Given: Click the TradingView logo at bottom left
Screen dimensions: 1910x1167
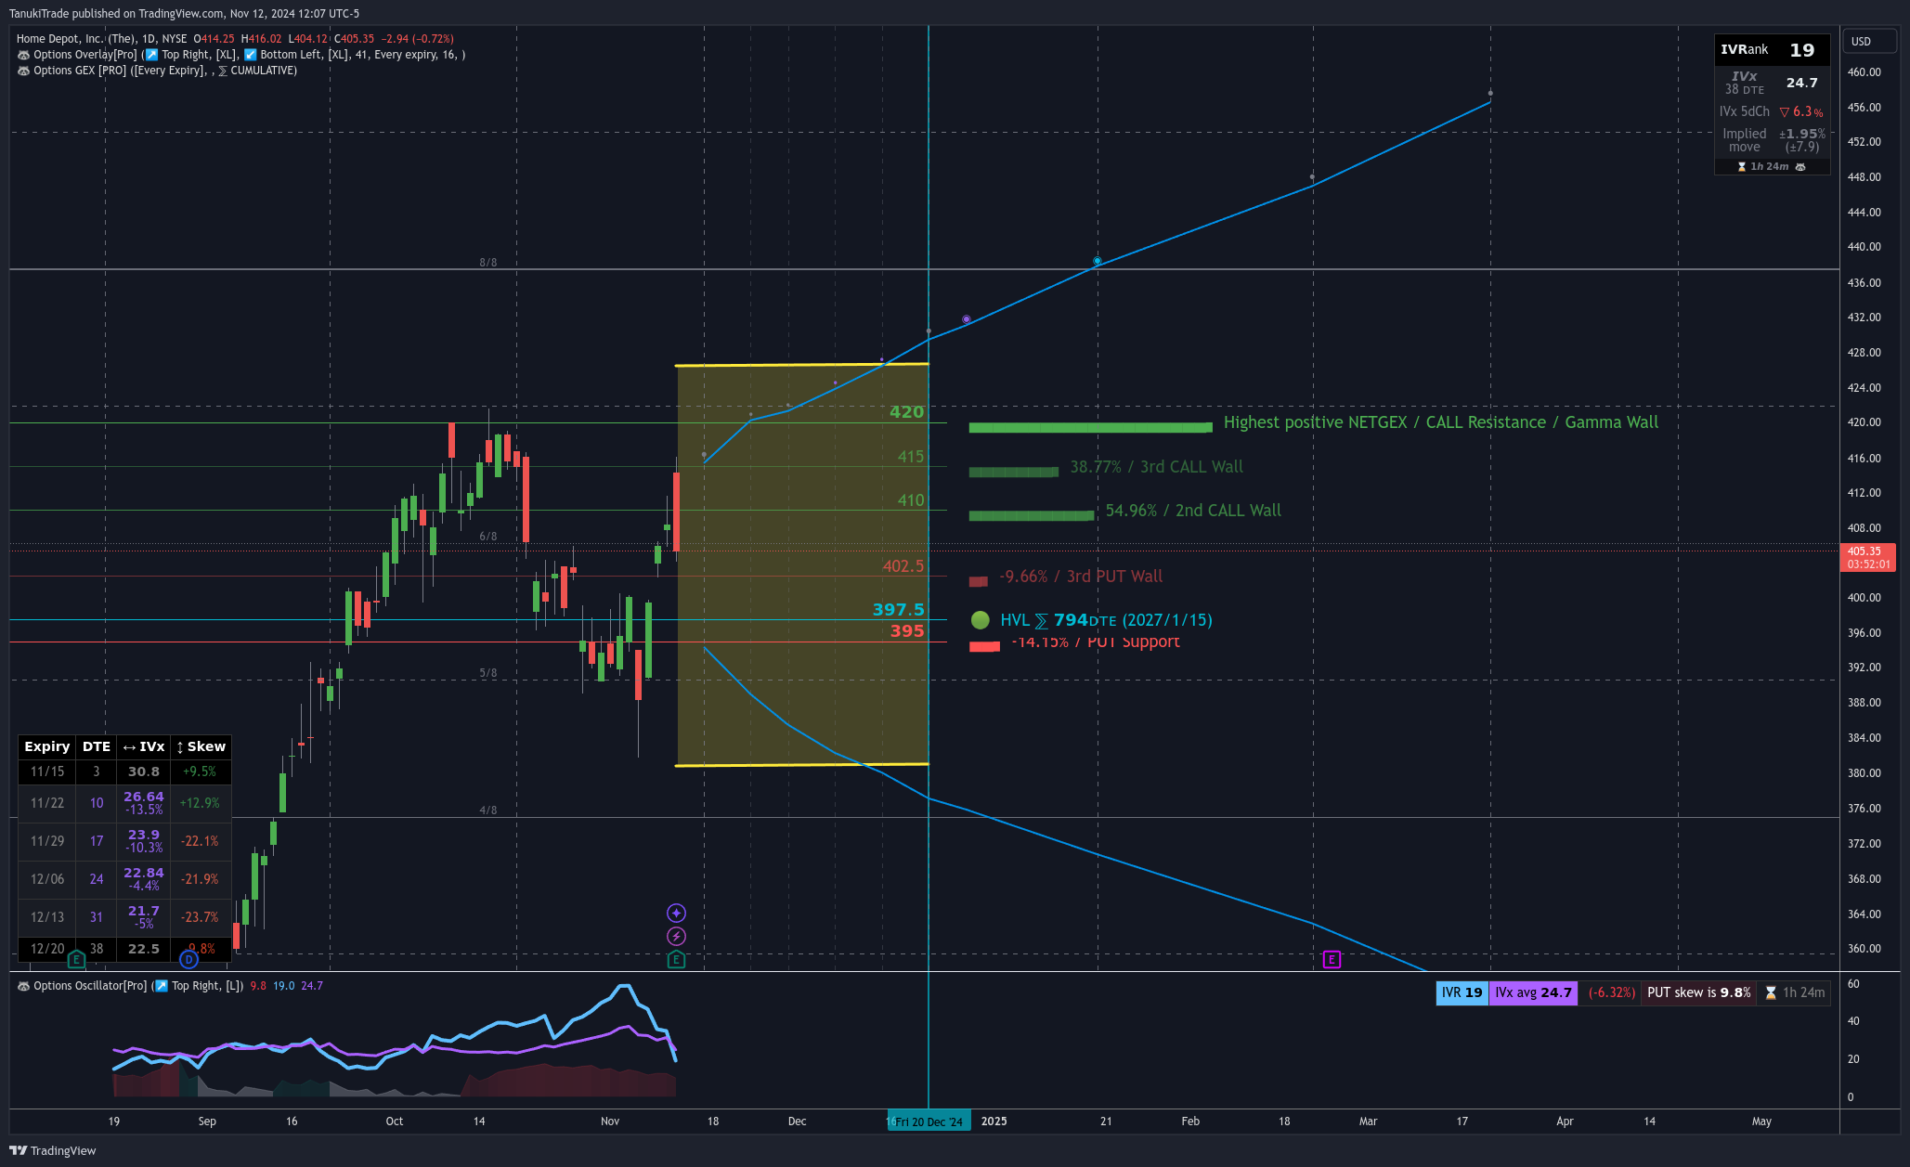Looking at the screenshot, I should click(53, 1150).
